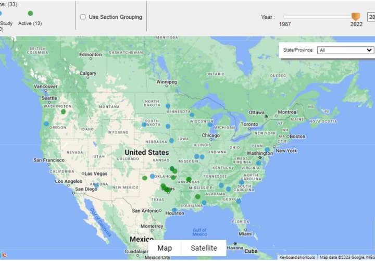
Task: Select the blue marker in Pennsylvania
Action: click(x=267, y=150)
